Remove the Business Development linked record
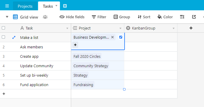The height and width of the screenshot is (107, 204). point(112,37)
